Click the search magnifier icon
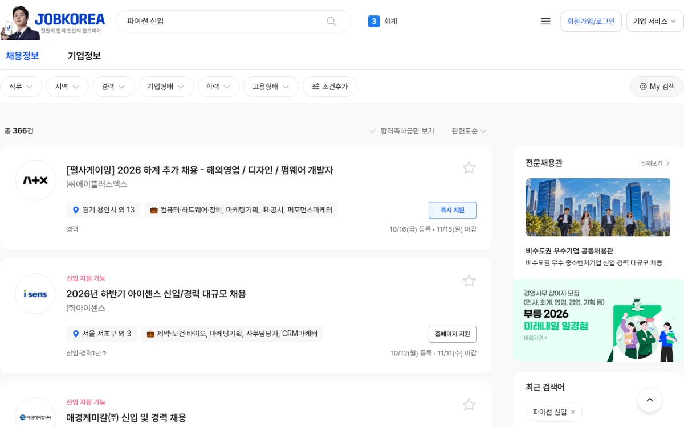 [331, 21]
